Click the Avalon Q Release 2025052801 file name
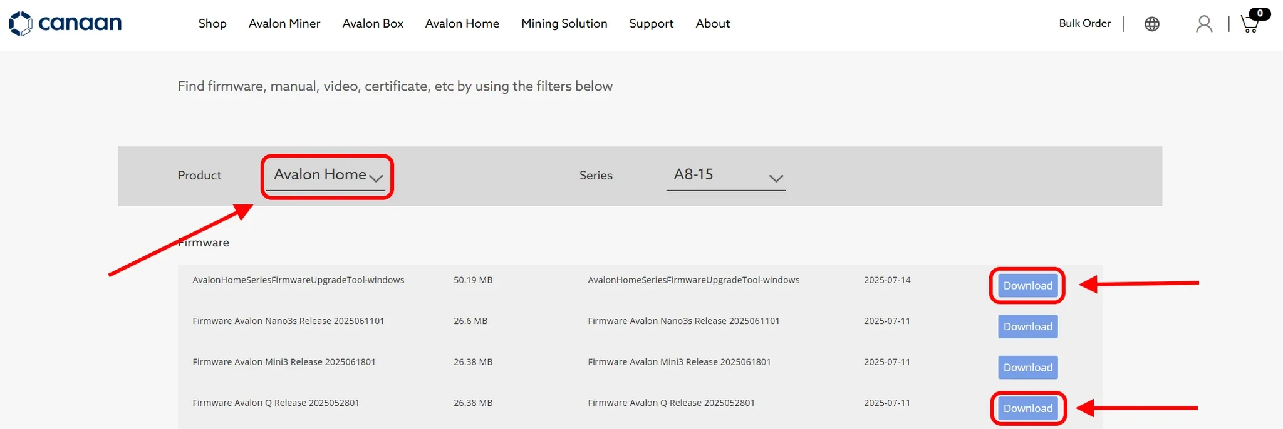 tap(276, 403)
